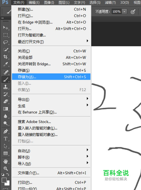Open the 文件 menu
Screen dimensions: 141x190
(x=19, y=3)
